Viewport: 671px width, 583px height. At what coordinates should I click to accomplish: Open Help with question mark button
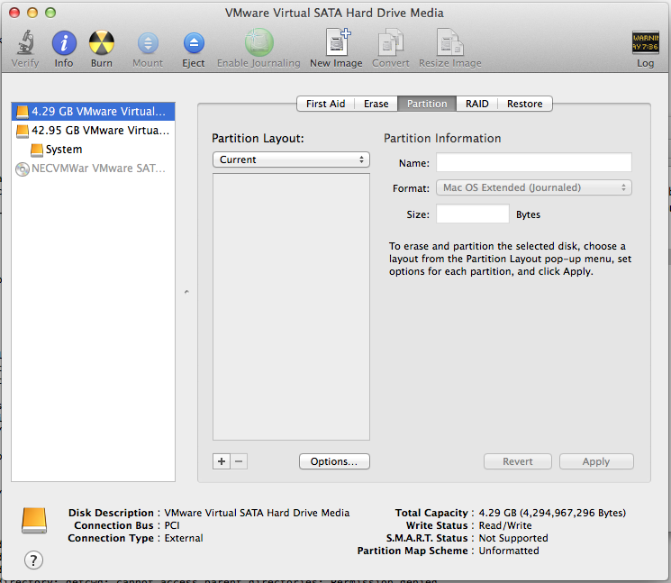33,560
